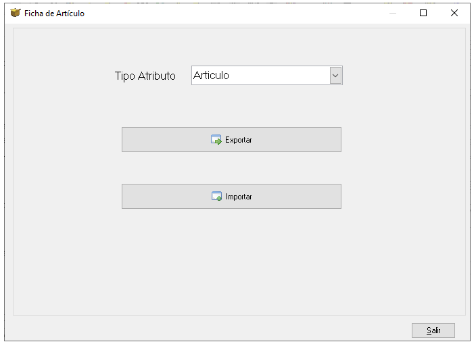Exit using the Salir button

pos(433,330)
